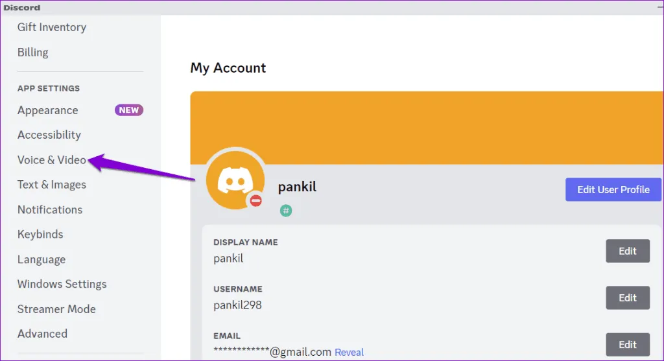Viewport: 664px width, 361px height.
Task: Select Voice & Video settings
Action: click(x=52, y=160)
